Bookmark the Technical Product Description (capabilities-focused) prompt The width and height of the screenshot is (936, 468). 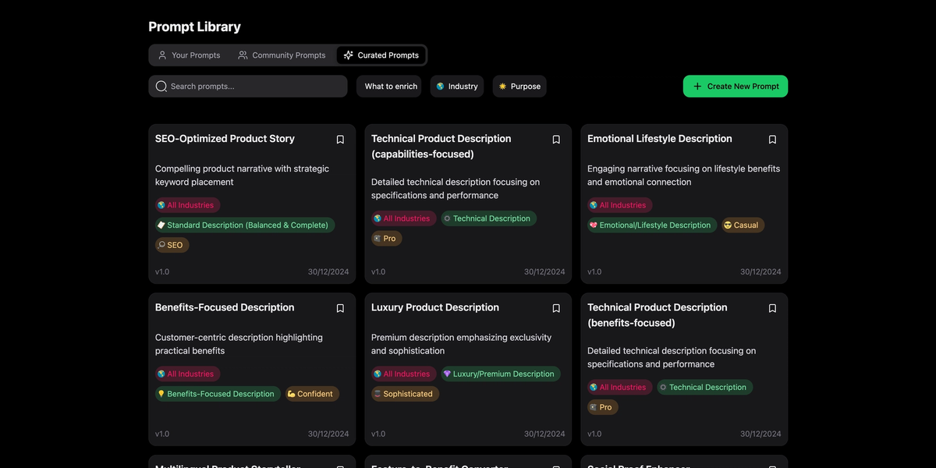(x=555, y=139)
